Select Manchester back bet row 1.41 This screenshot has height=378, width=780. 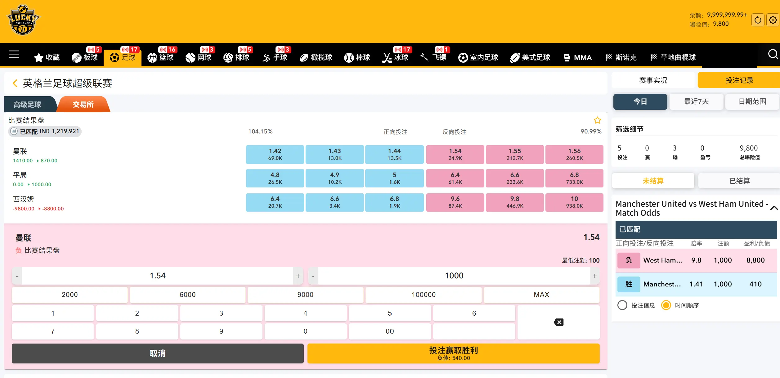click(x=696, y=284)
